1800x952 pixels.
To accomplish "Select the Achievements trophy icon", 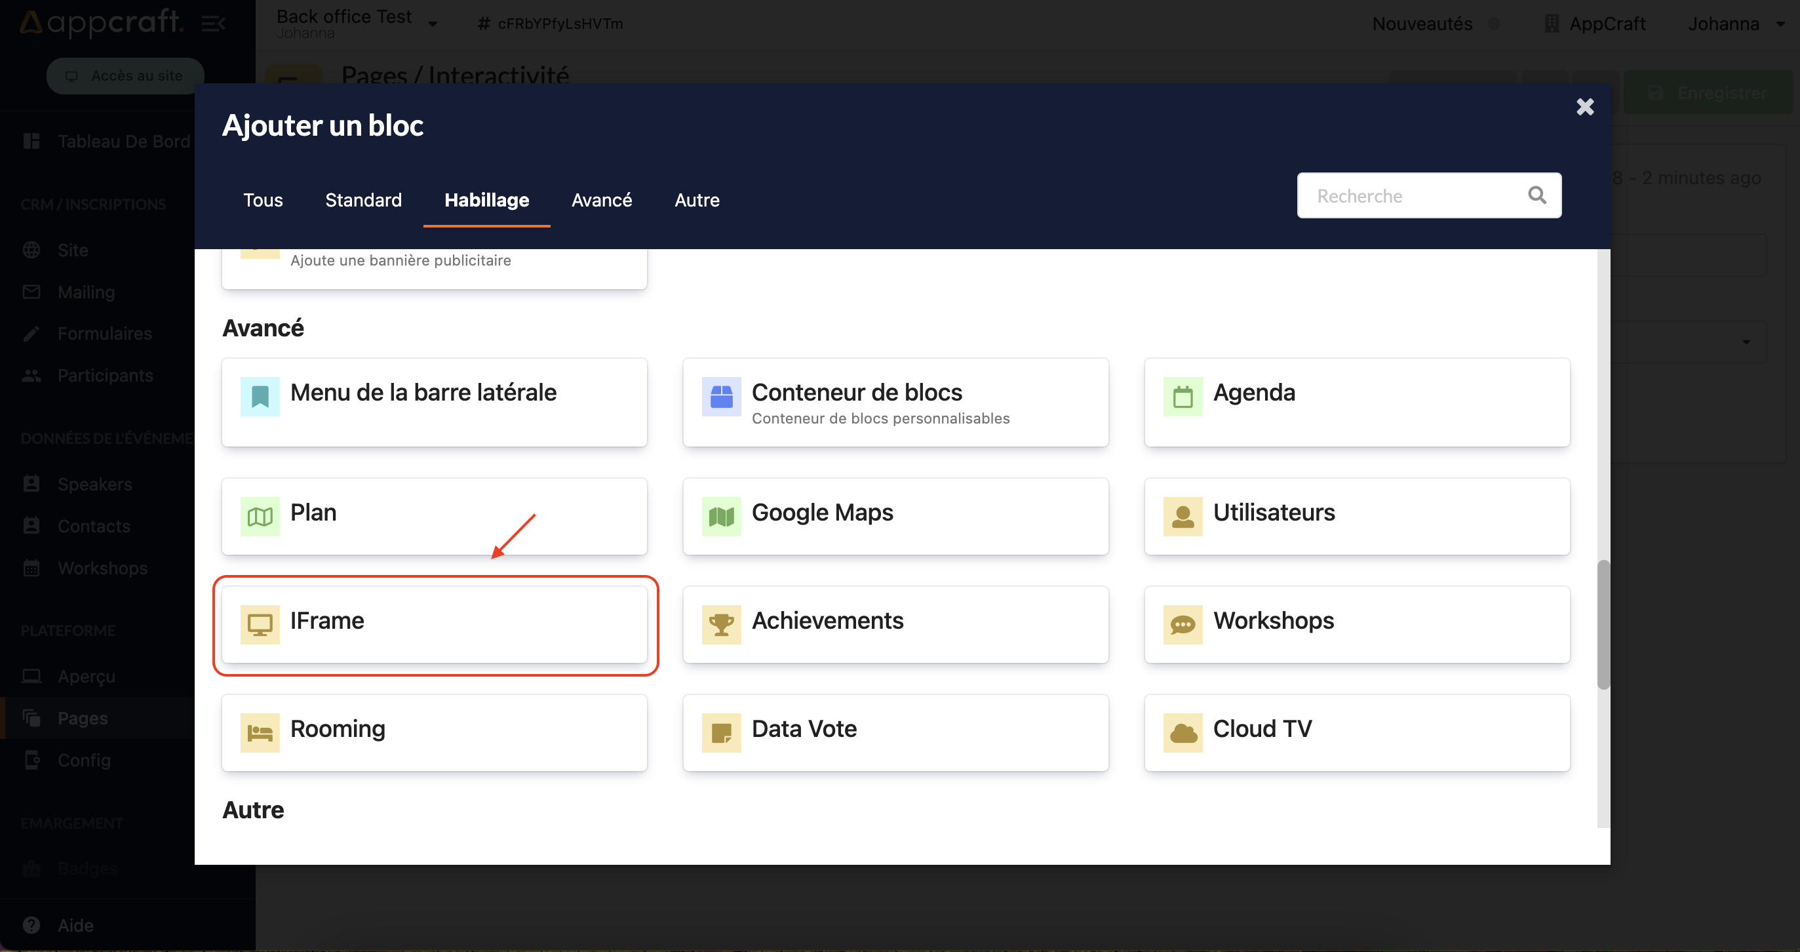I will pos(720,624).
